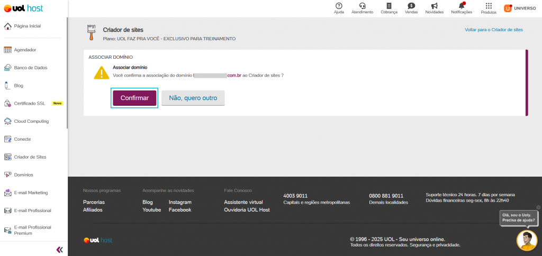
Task: Open the Produtos grid icon
Action: coord(489,6)
